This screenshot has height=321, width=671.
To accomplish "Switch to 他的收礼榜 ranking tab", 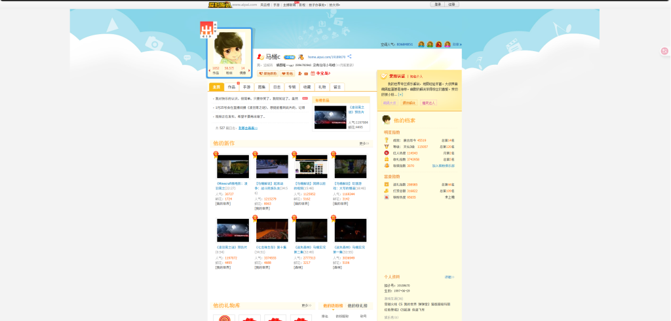I will point(357,306).
